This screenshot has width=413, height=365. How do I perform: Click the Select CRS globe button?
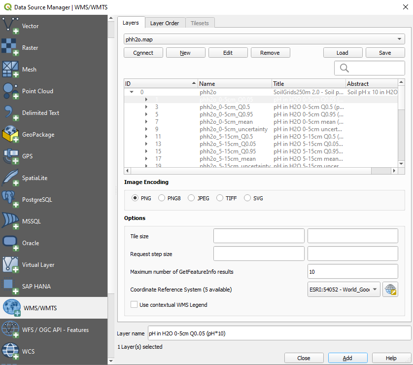[x=390, y=290]
